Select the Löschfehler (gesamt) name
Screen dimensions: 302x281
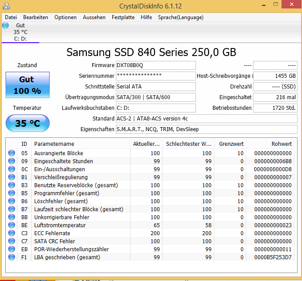pyautogui.click(x=61, y=201)
